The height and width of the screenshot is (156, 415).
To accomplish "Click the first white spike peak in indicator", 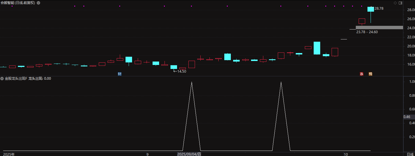I will (192, 82).
